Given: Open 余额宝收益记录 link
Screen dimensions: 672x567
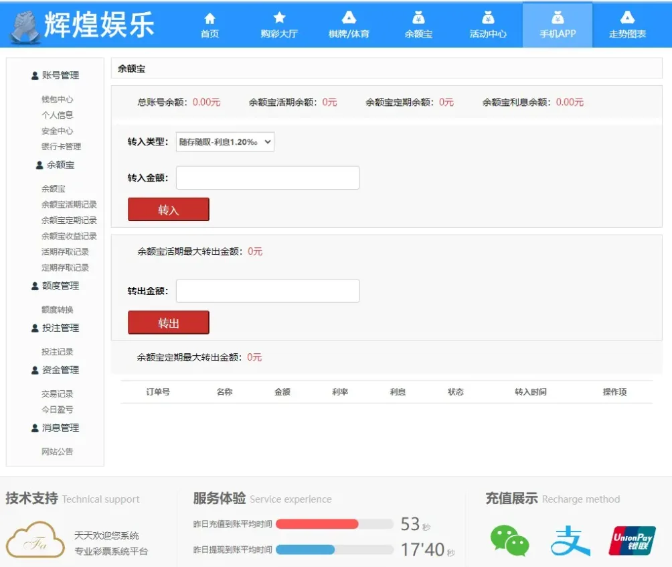Looking at the screenshot, I should coord(69,236).
